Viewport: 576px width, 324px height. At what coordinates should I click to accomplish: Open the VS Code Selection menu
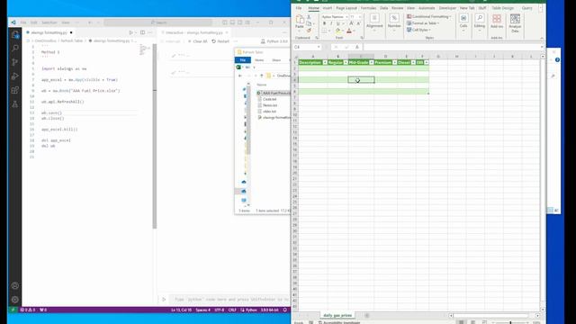pos(49,22)
